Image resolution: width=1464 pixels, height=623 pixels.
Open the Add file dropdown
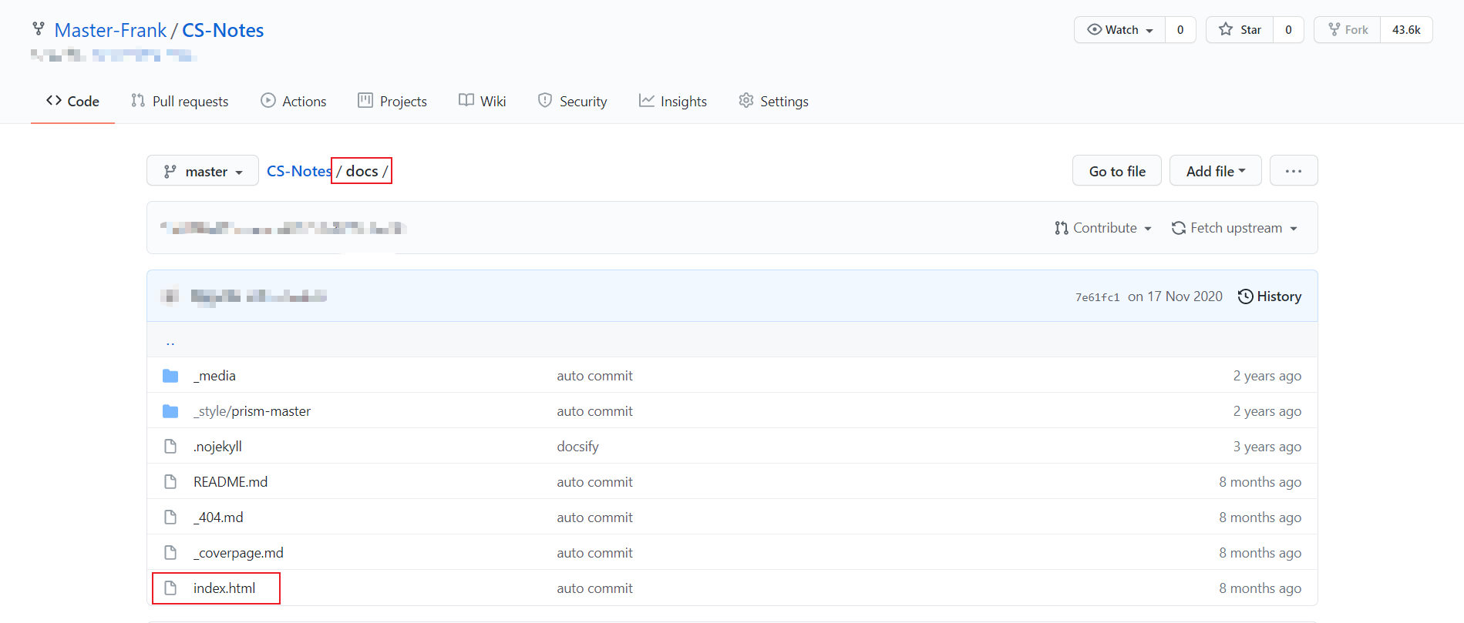(x=1216, y=171)
